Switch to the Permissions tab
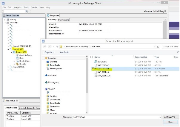The height and width of the screenshot is (127, 180). [x=64, y=20]
